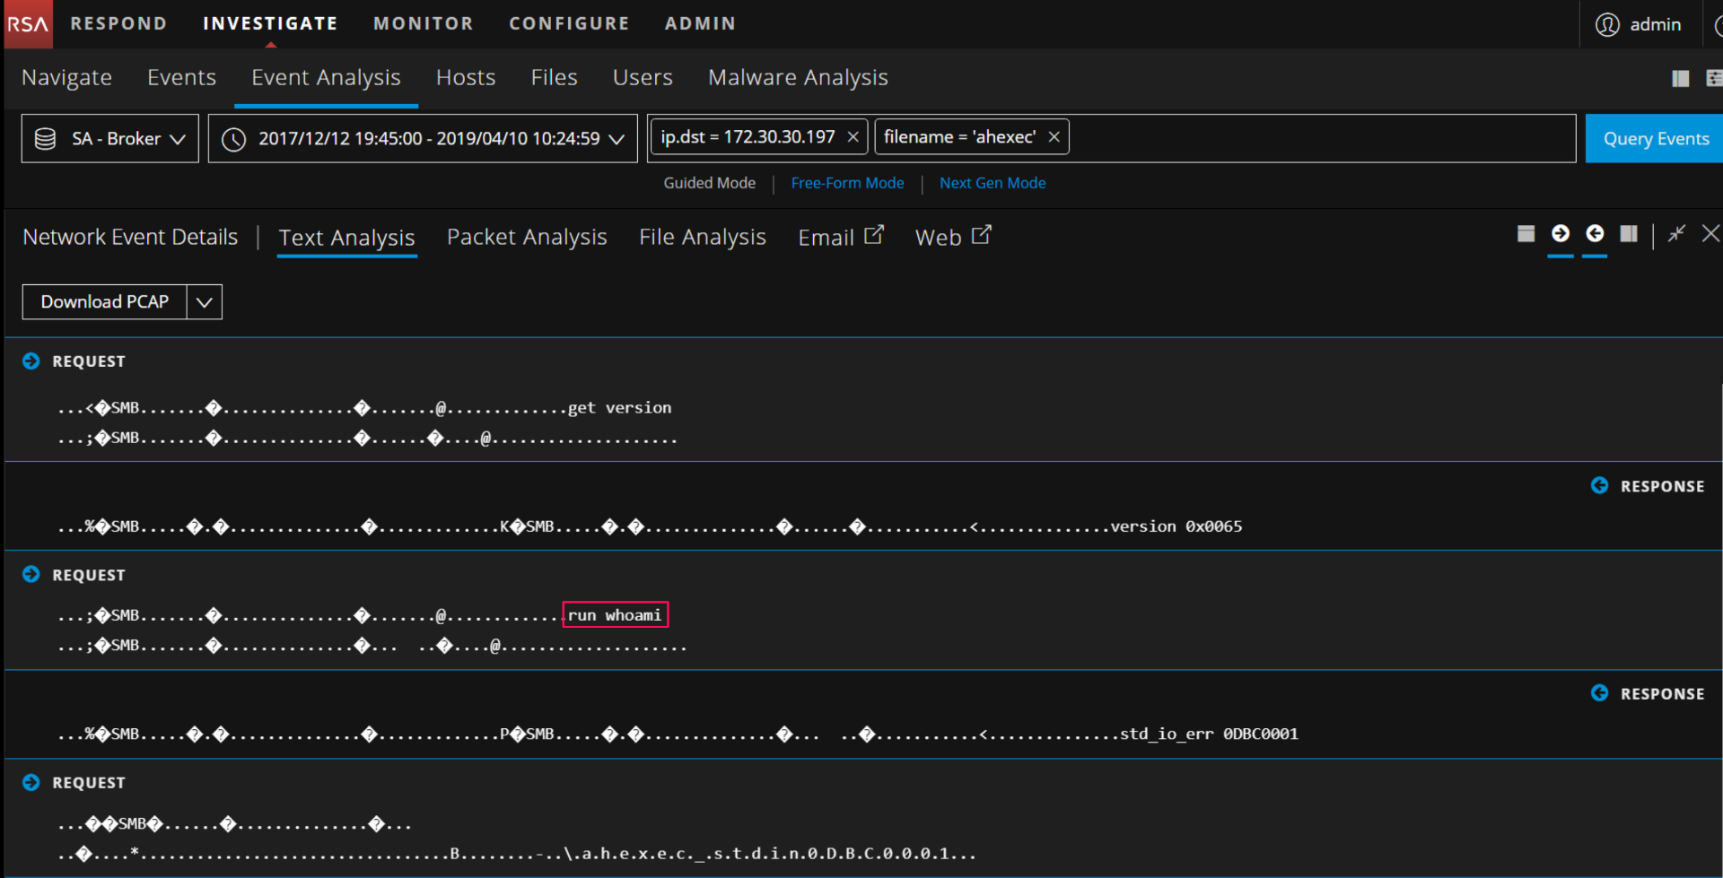1723x878 pixels.
Task: Click the empty query input area
Action: pyautogui.click(x=1319, y=138)
